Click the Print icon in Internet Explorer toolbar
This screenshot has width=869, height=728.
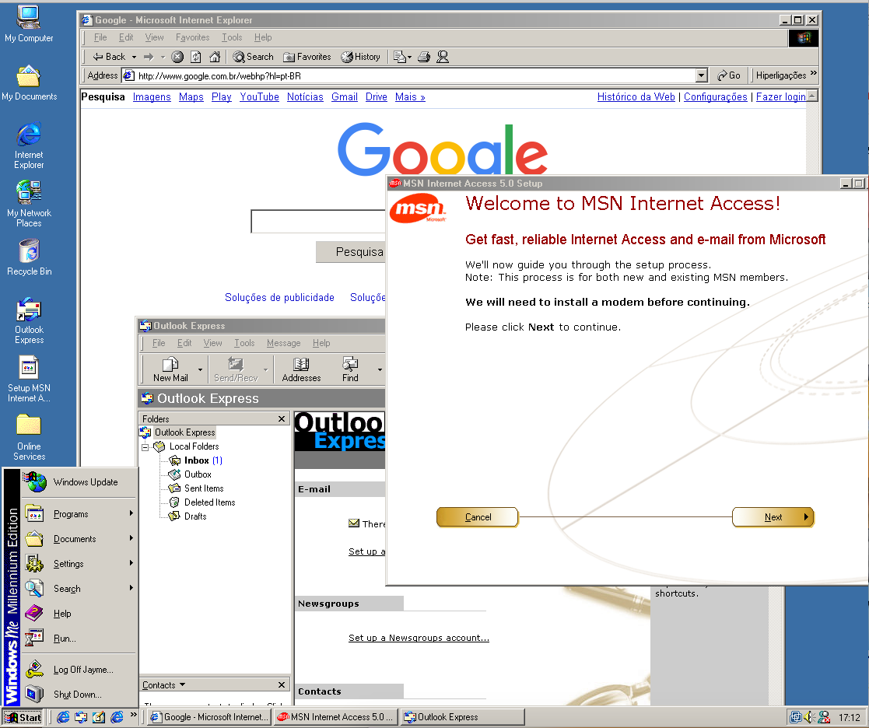pyautogui.click(x=424, y=57)
